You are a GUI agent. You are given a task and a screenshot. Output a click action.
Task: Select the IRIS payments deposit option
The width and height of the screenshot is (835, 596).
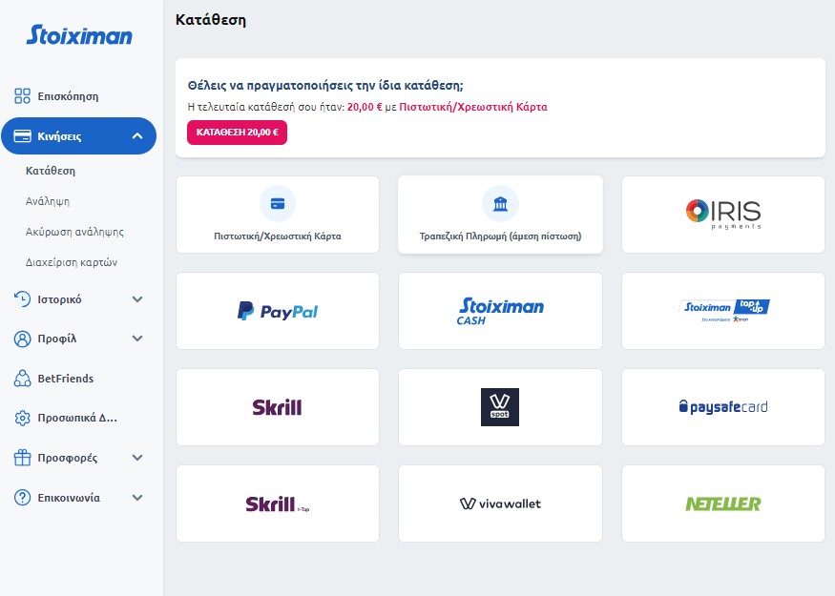point(722,215)
